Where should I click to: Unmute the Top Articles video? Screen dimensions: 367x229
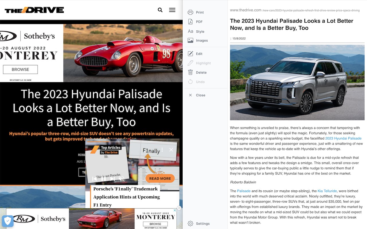pos(122,179)
